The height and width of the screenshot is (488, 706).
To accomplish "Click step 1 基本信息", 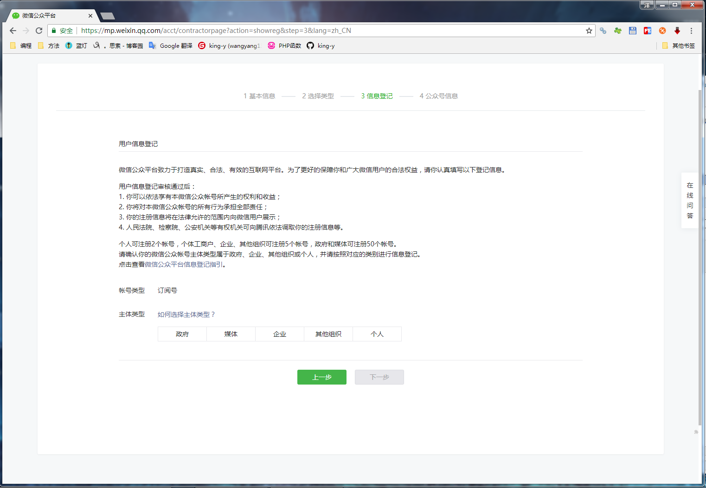I will pos(259,96).
